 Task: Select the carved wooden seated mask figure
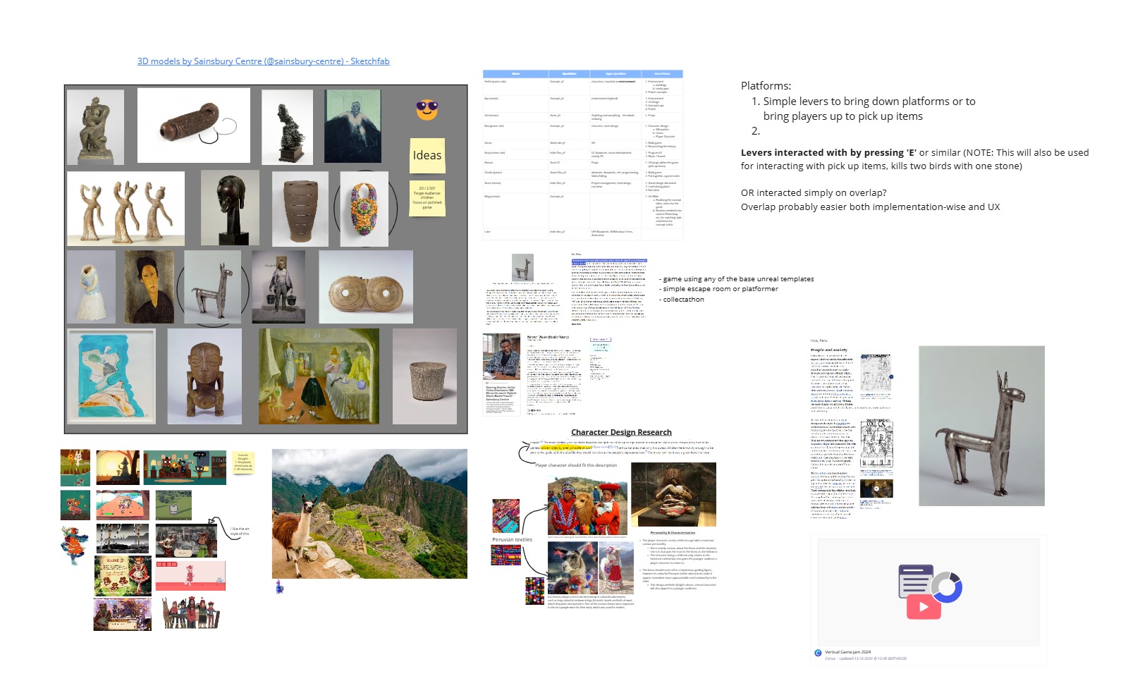click(204, 376)
